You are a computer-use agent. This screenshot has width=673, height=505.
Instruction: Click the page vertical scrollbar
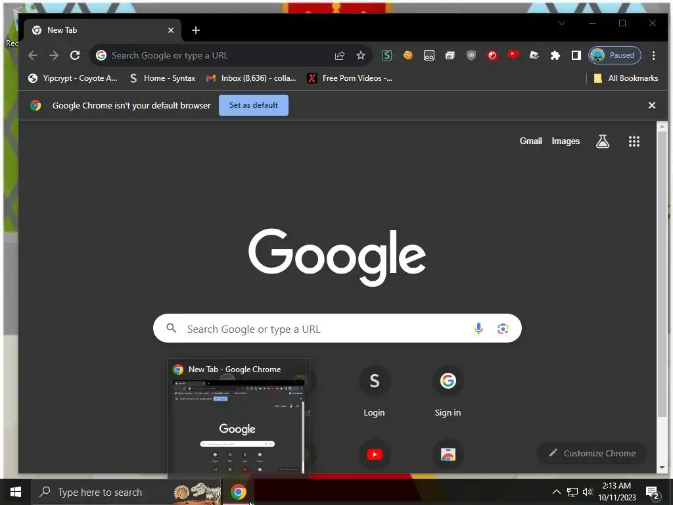[661, 275]
